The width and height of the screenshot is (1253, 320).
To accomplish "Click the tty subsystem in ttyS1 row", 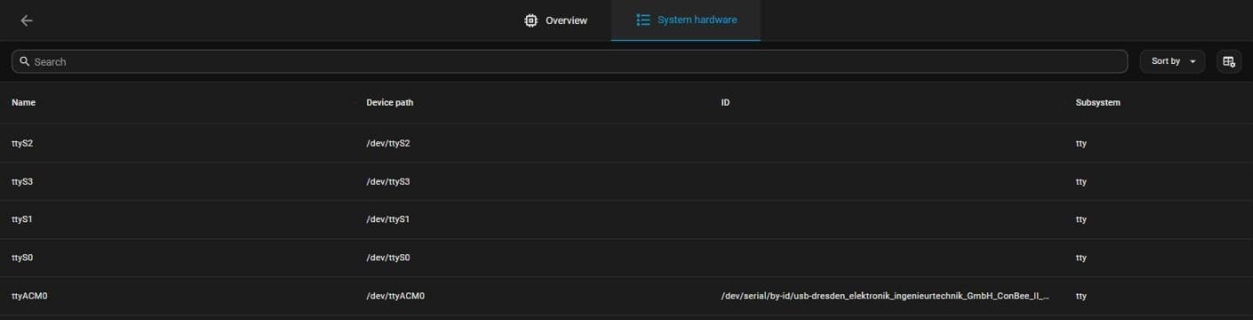I will point(1081,219).
